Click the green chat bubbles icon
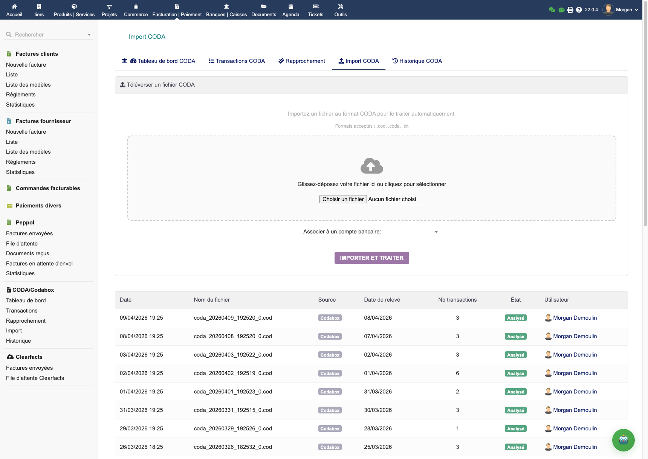The image size is (648, 459). tap(552, 10)
